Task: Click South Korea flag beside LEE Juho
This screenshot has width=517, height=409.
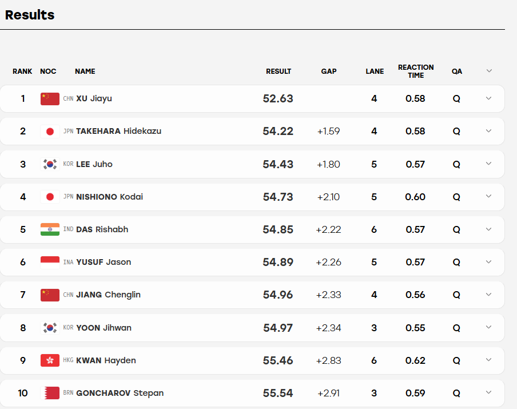Action: click(50, 164)
